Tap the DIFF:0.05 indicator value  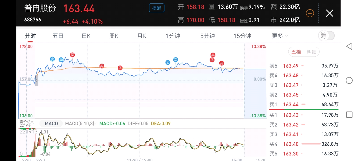pyautogui.click(x=138, y=123)
